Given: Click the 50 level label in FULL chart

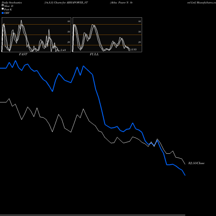Looking at the screenshot, I should pyautogui.click(x=140, y=32).
